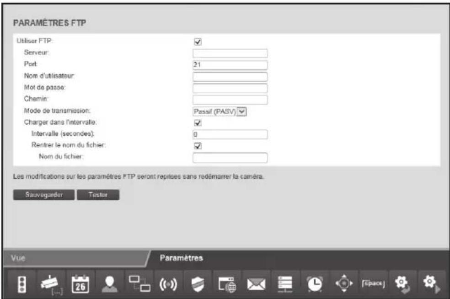Click the Tester button
This screenshot has width=450, height=299.
click(x=98, y=195)
